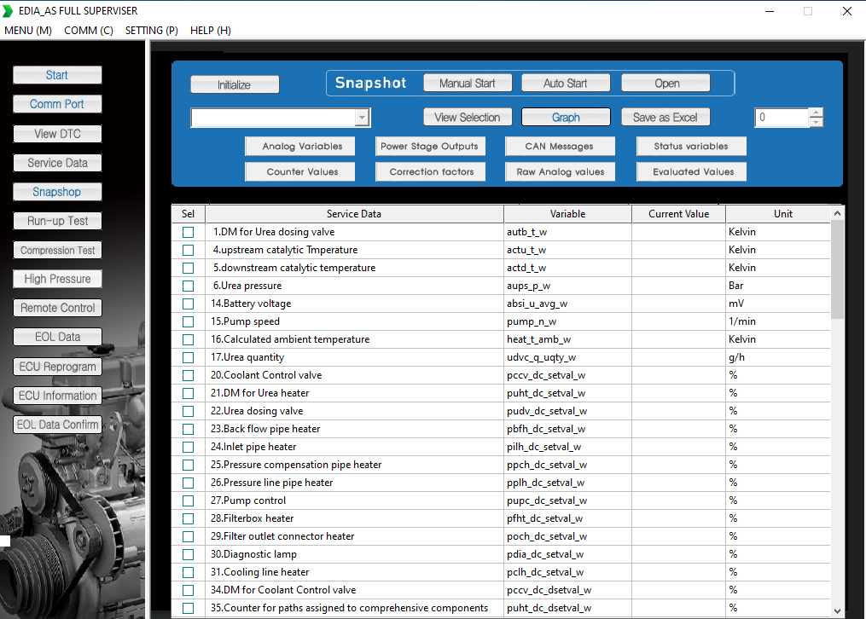Show Status variables
Image resolution: width=866 pixels, height=619 pixels.
691,146
